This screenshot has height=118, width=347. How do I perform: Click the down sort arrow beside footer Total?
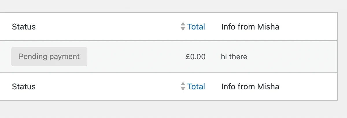183,89
